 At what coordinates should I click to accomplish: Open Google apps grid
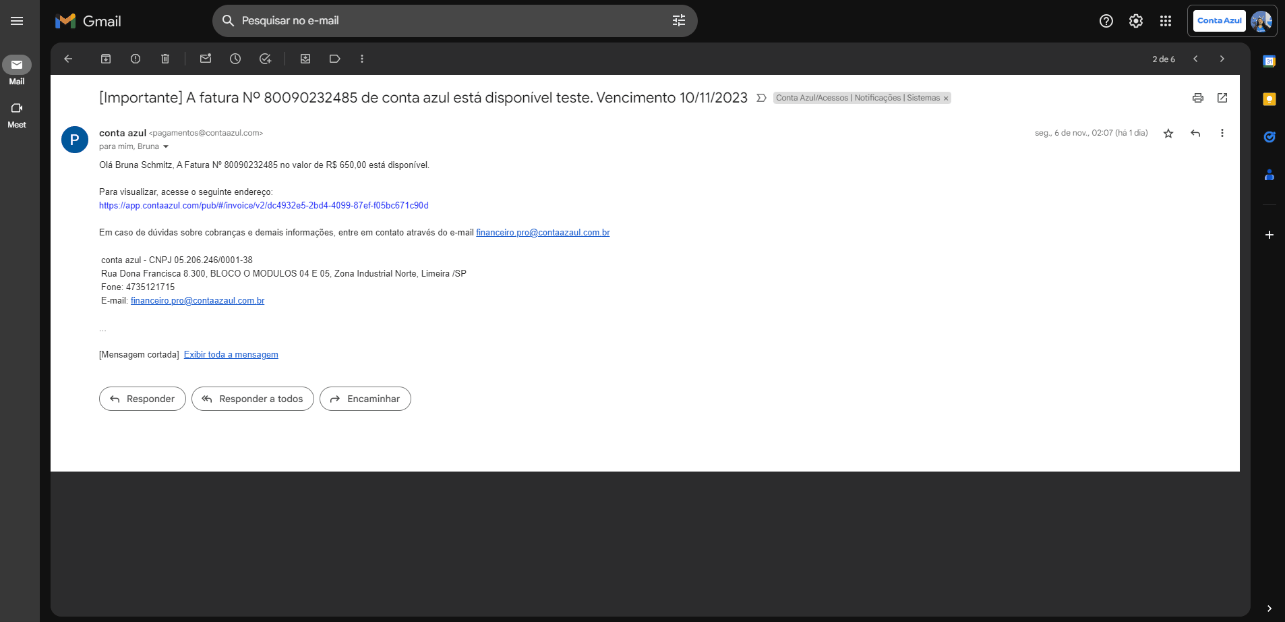tap(1166, 21)
